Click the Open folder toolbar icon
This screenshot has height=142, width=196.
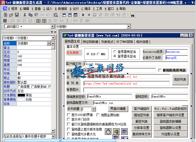[x=11, y=15]
